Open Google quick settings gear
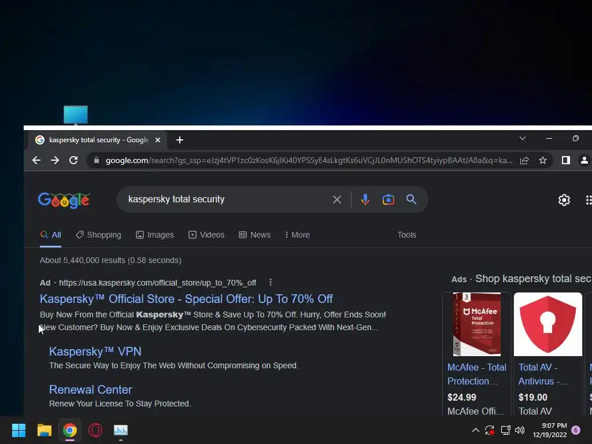The height and width of the screenshot is (444, 592). click(x=564, y=200)
